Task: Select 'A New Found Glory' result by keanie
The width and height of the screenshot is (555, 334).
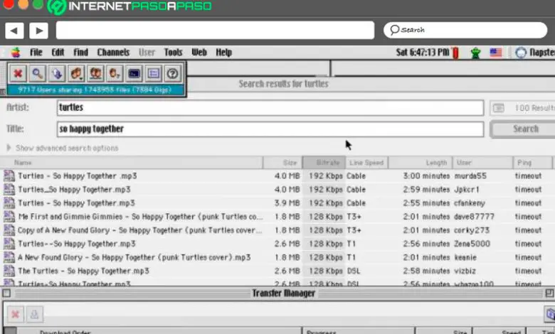Action: [x=134, y=257]
